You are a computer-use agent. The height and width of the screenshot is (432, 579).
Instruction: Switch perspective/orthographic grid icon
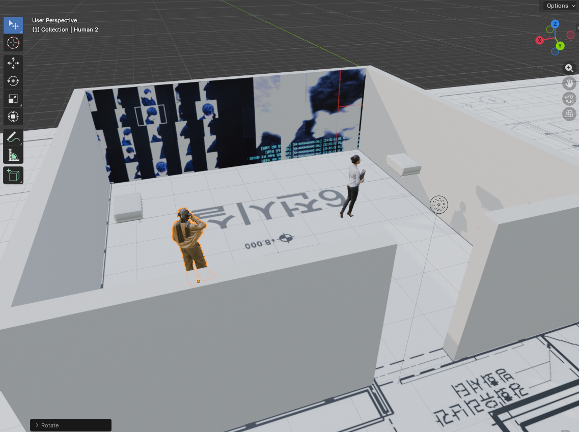(569, 113)
